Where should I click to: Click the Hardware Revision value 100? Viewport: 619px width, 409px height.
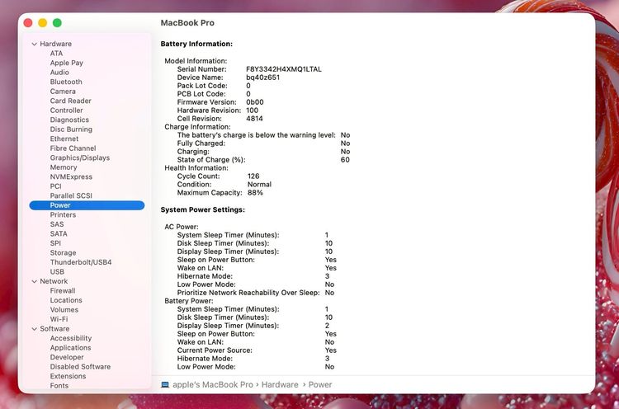[x=252, y=110]
